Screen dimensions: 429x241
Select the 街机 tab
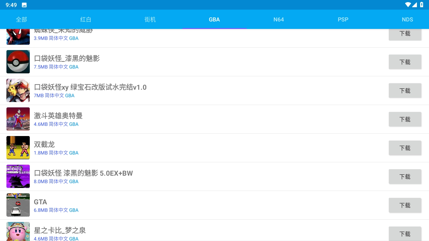click(150, 20)
